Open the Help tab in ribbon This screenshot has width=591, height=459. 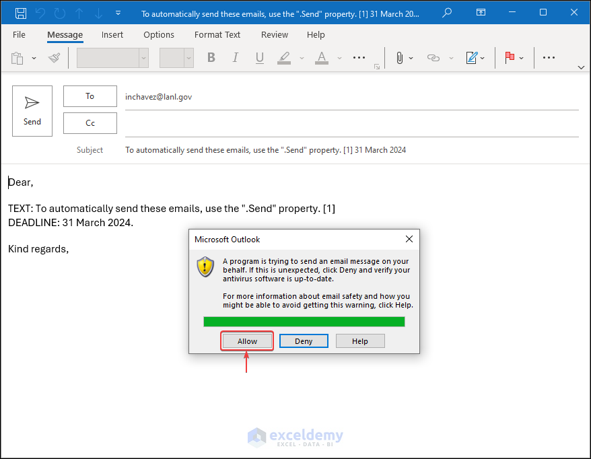click(316, 35)
